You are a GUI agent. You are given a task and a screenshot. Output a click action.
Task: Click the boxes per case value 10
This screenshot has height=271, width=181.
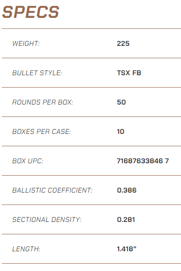[121, 132]
